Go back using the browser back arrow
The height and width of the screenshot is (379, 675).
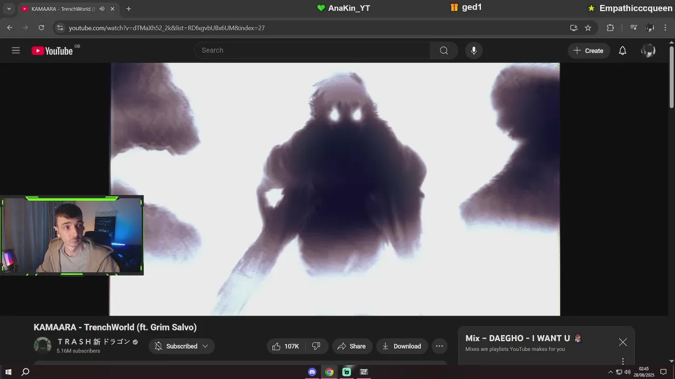(9, 27)
